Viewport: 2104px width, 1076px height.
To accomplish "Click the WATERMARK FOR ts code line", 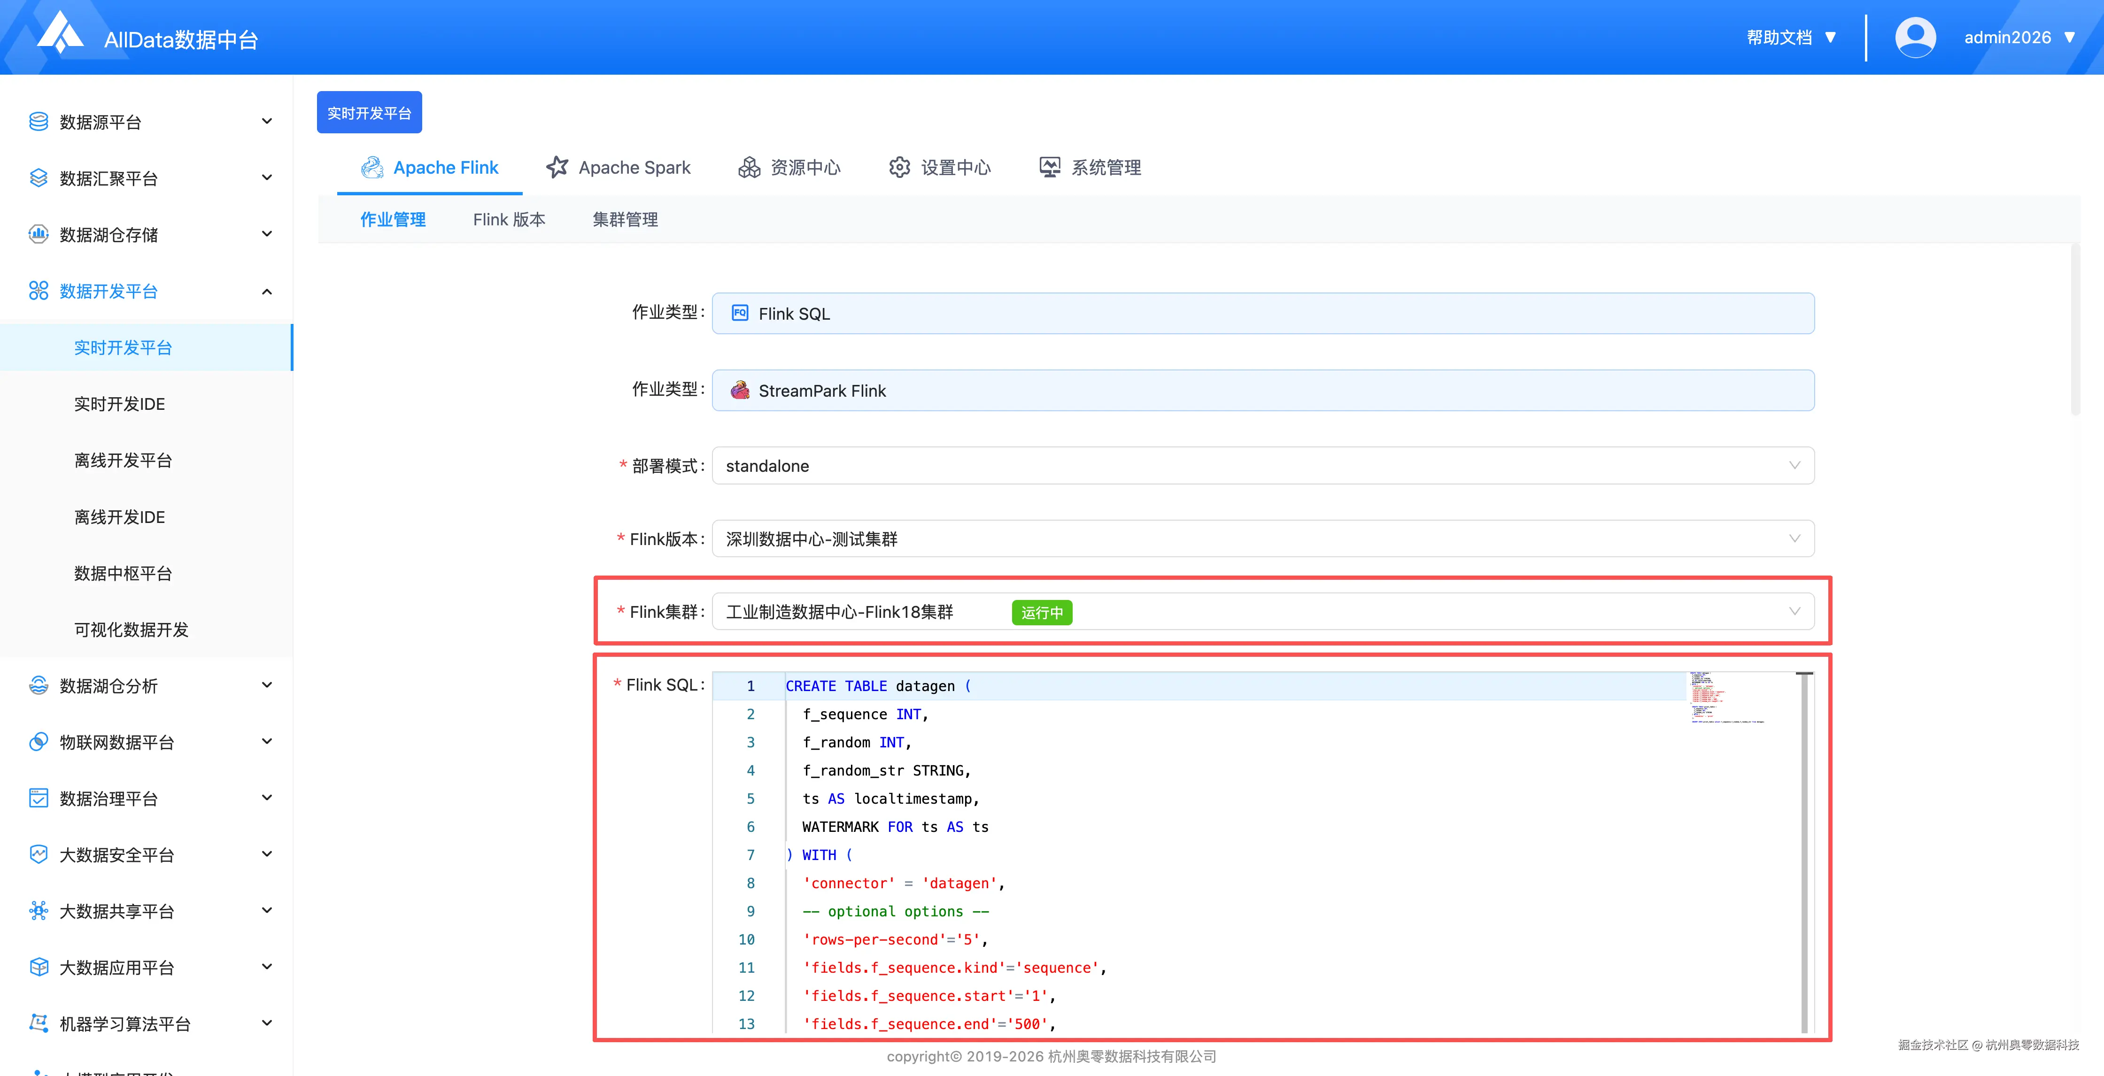I will [x=895, y=827].
